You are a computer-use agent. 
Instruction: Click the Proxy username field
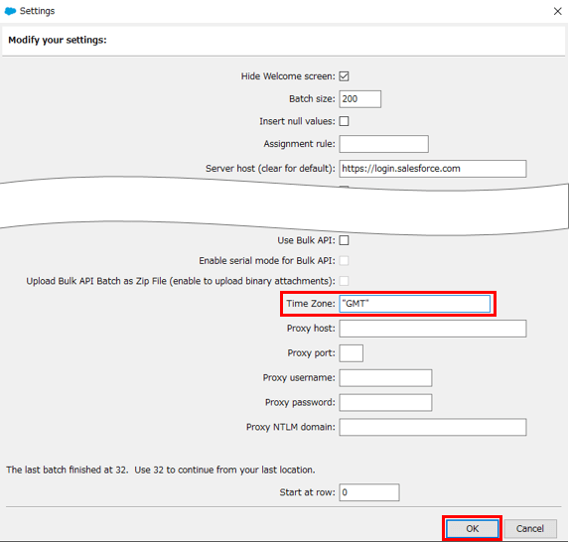pos(385,377)
